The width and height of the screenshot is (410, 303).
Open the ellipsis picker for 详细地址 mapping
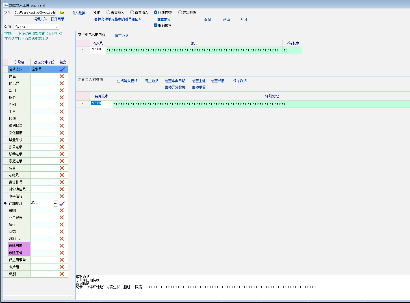tap(56, 203)
